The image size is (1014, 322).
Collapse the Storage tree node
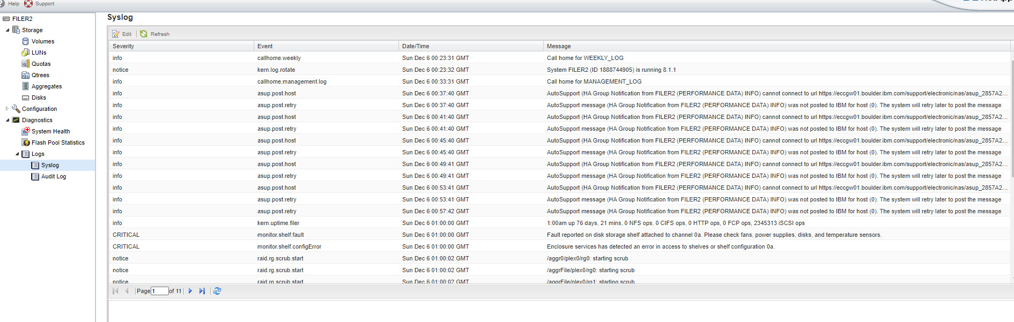click(8, 30)
